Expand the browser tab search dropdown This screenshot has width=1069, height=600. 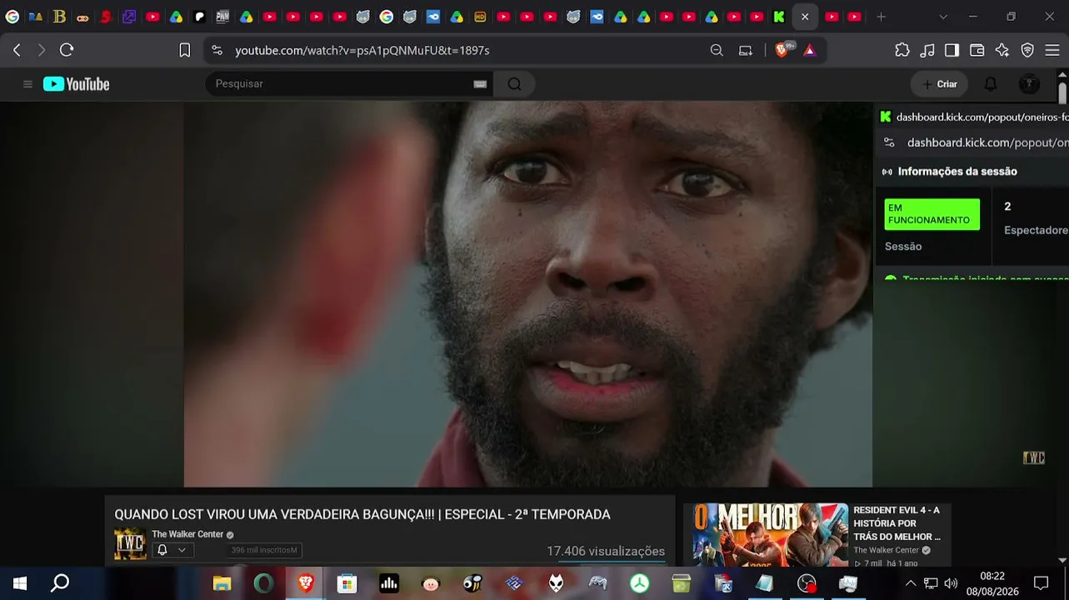pyautogui.click(x=943, y=17)
